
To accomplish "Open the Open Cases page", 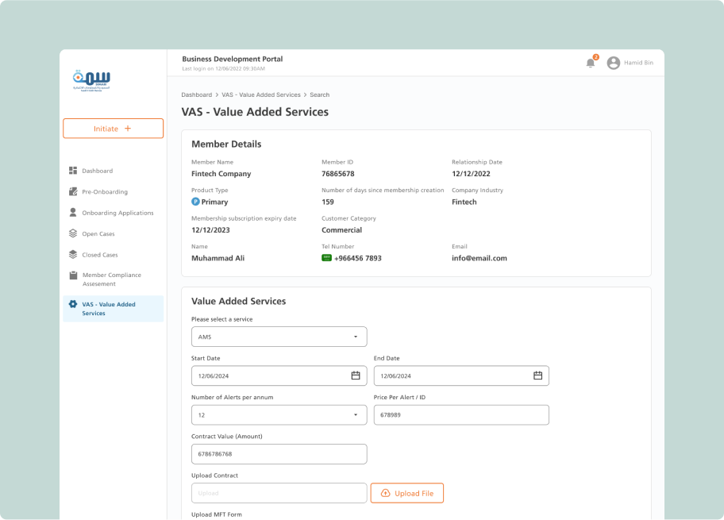I will pyautogui.click(x=98, y=233).
